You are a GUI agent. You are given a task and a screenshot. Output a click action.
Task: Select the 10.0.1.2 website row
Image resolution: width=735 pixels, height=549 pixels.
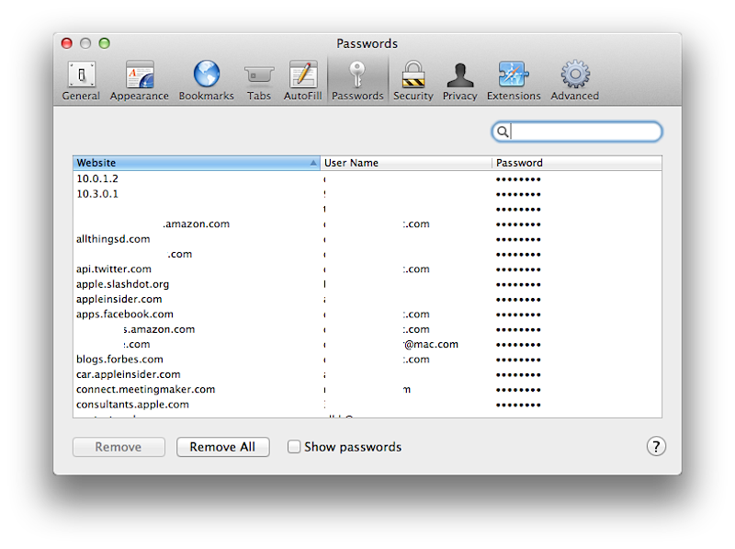tap(367, 178)
